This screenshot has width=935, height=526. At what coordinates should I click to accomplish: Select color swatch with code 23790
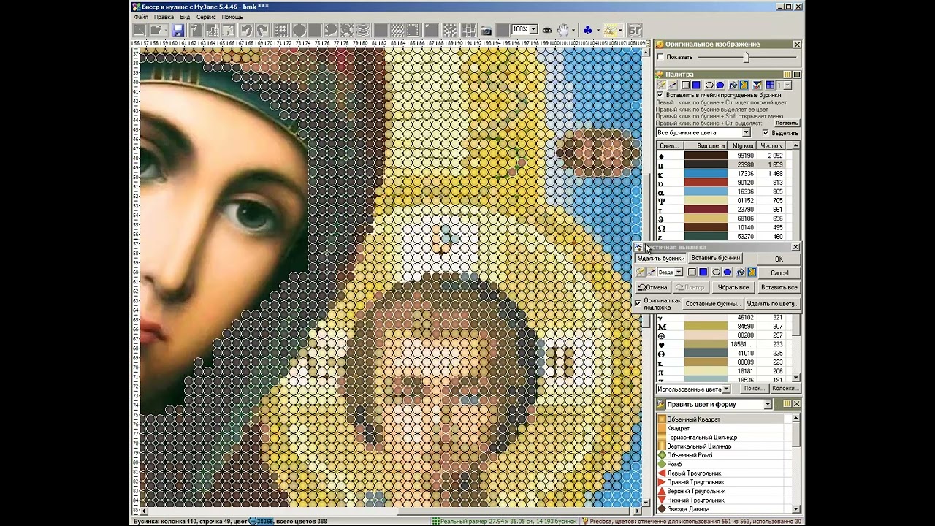[x=706, y=210]
